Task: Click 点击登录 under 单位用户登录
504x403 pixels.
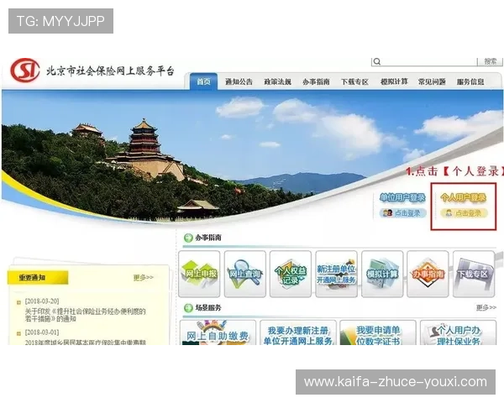Action: (403, 213)
